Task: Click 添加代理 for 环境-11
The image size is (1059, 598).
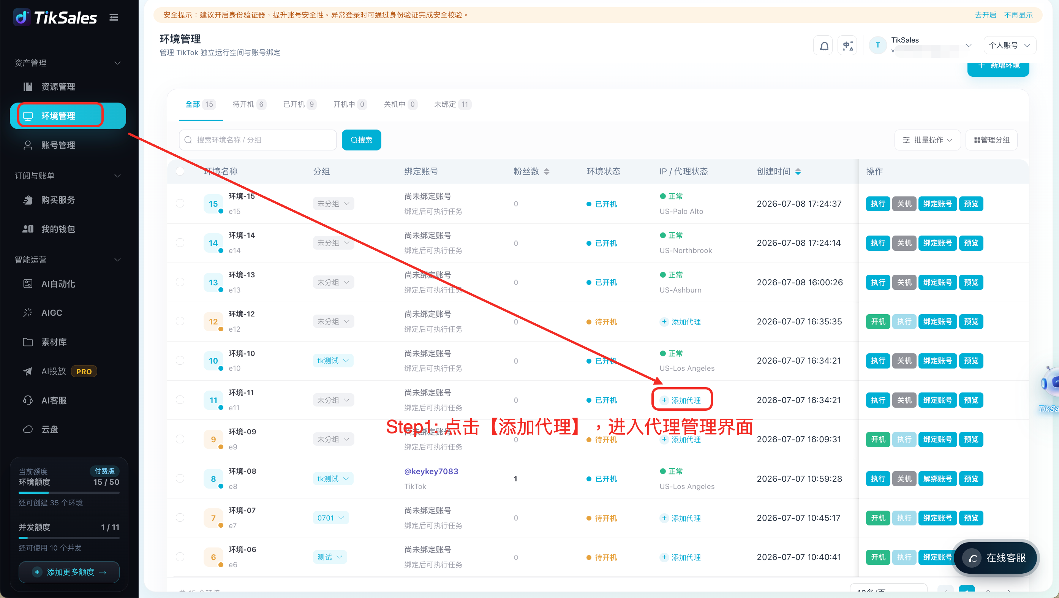Action: tap(681, 400)
